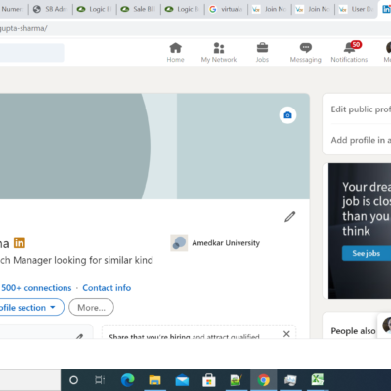The width and height of the screenshot is (391, 391).
Task: Launch Microsoft Edge from taskbar
Action: tap(127, 380)
